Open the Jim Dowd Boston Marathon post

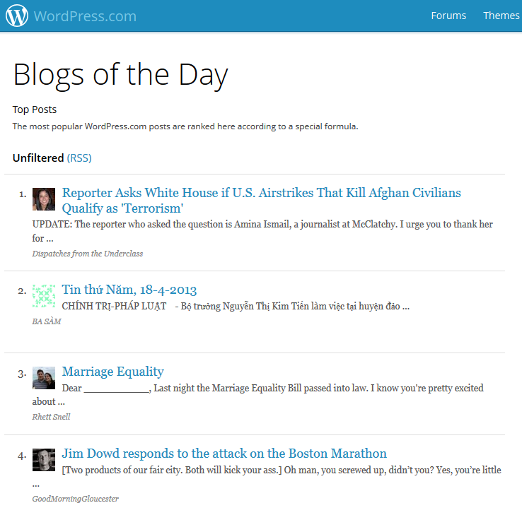click(x=224, y=454)
